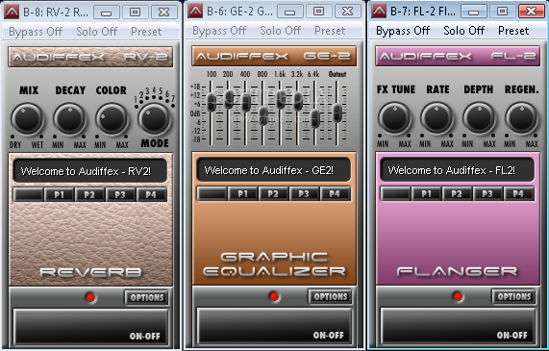Click the MIX knob on the RV-2 reverb
This screenshot has width=549, height=351.
click(x=27, y=118)
